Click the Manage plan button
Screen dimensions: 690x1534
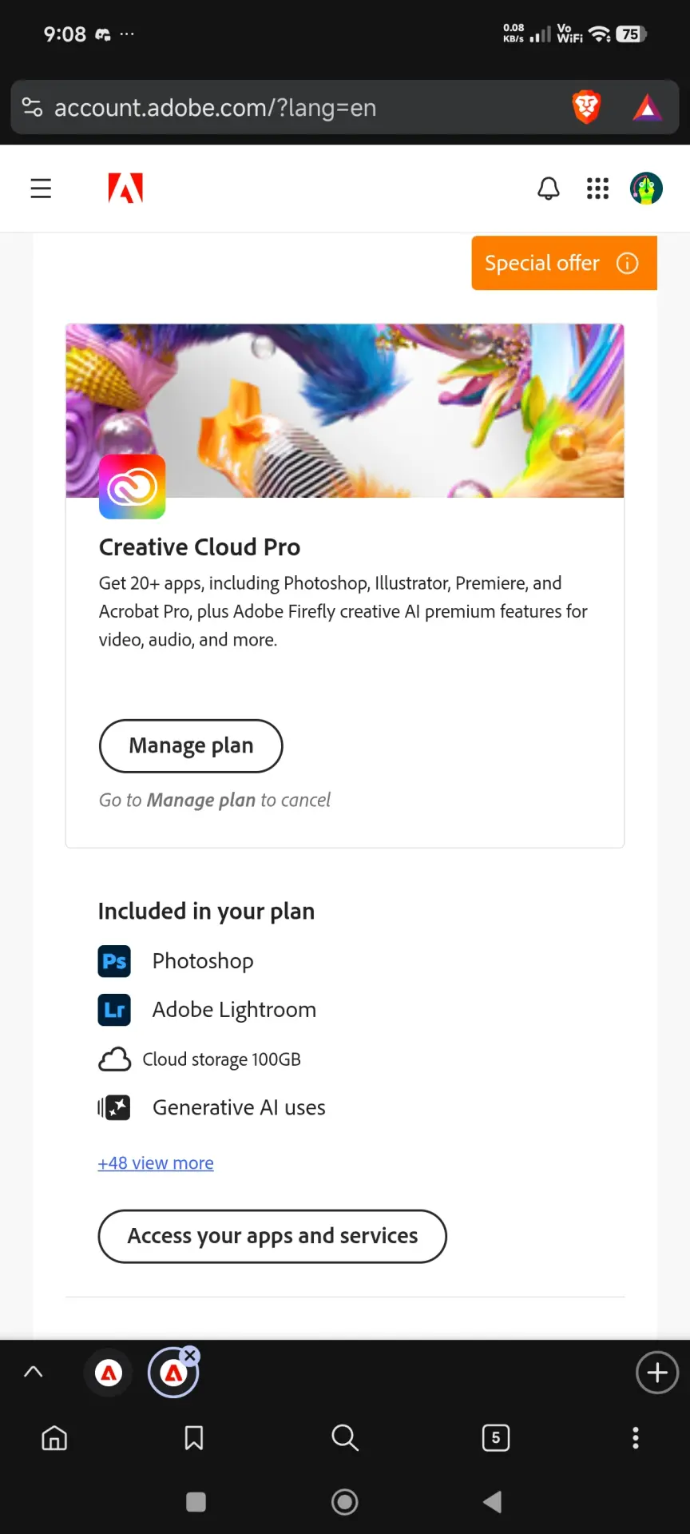[191, 745]
